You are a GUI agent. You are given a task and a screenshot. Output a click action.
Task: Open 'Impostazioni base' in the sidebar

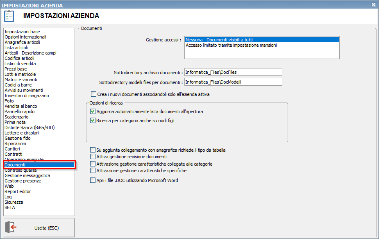[22, 32]
